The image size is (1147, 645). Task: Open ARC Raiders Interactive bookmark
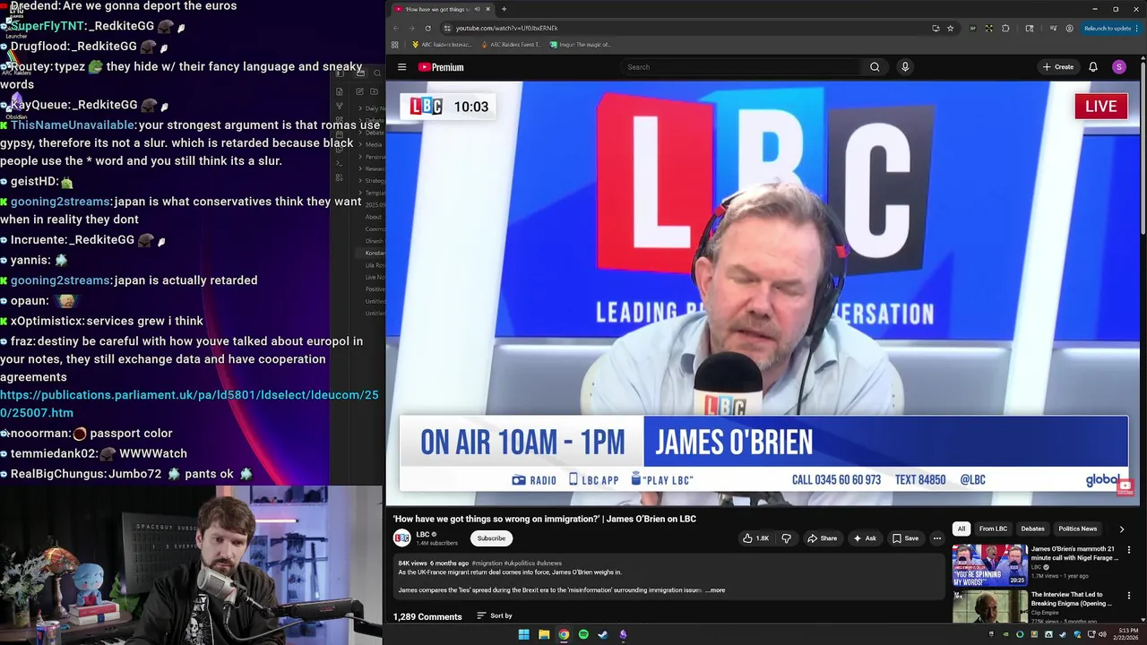(x=441, y=45)
